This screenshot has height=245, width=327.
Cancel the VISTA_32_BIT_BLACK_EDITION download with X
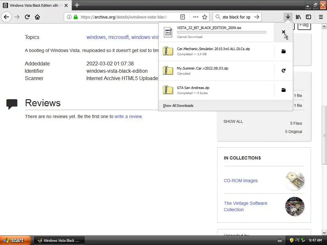tap(284, 32)
